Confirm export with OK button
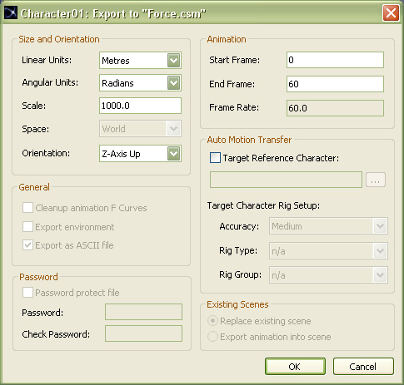This screenshot has height=385, width=404. coord(295,367)
